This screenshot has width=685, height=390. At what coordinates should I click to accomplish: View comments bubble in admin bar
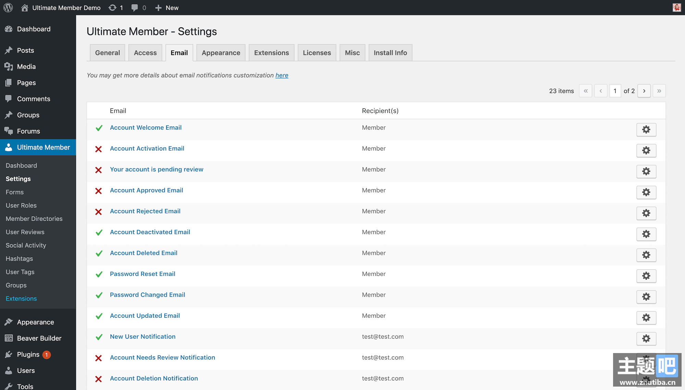139,8
